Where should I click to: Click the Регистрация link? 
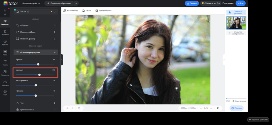click(228, 3)
